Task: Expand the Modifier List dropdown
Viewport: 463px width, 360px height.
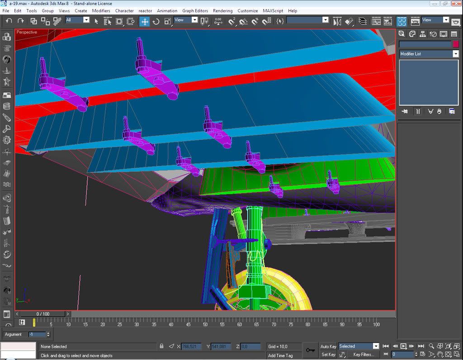Action: pyautogui.click(x=455, y=54)
